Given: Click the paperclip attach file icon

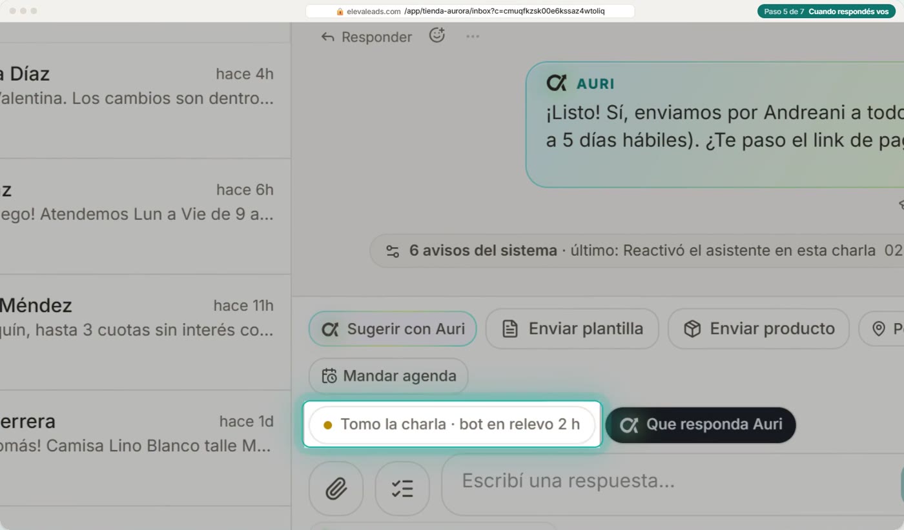Looking at the screenshot, I should point(336,489).
